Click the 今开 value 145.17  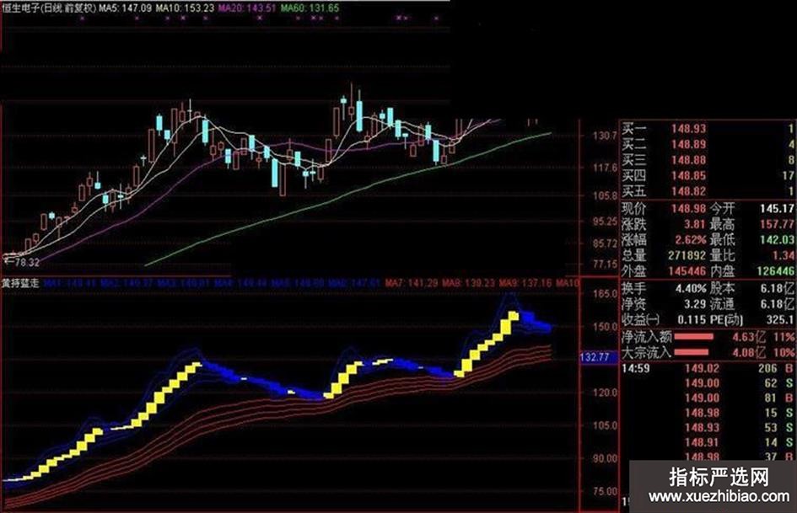pos(777,208)
